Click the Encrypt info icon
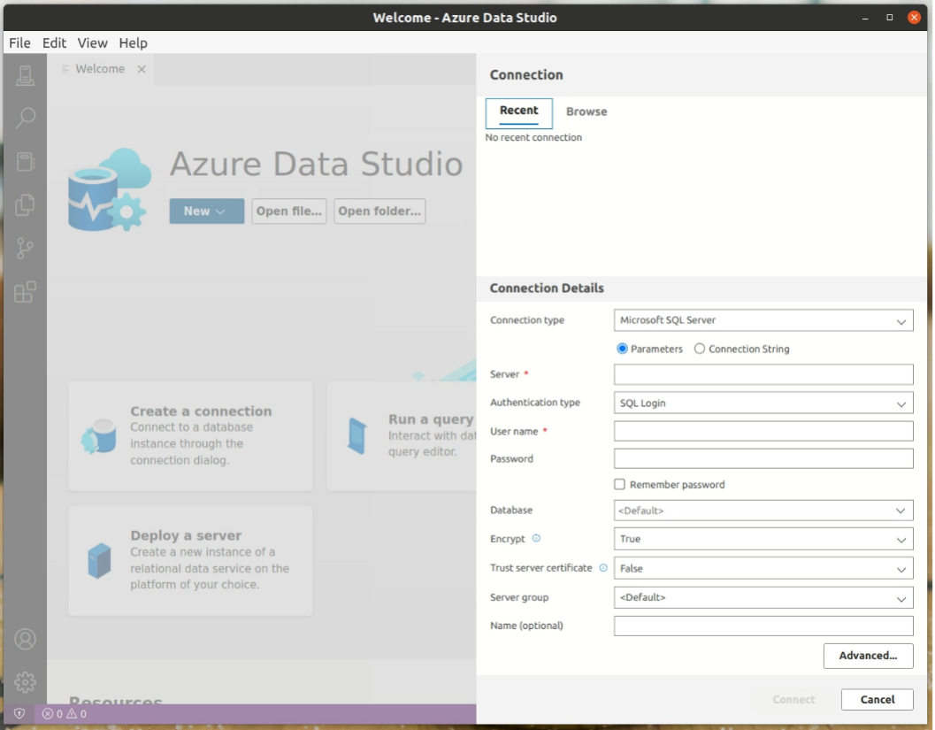This screenshot has height=730, width=935. (536, 539)
